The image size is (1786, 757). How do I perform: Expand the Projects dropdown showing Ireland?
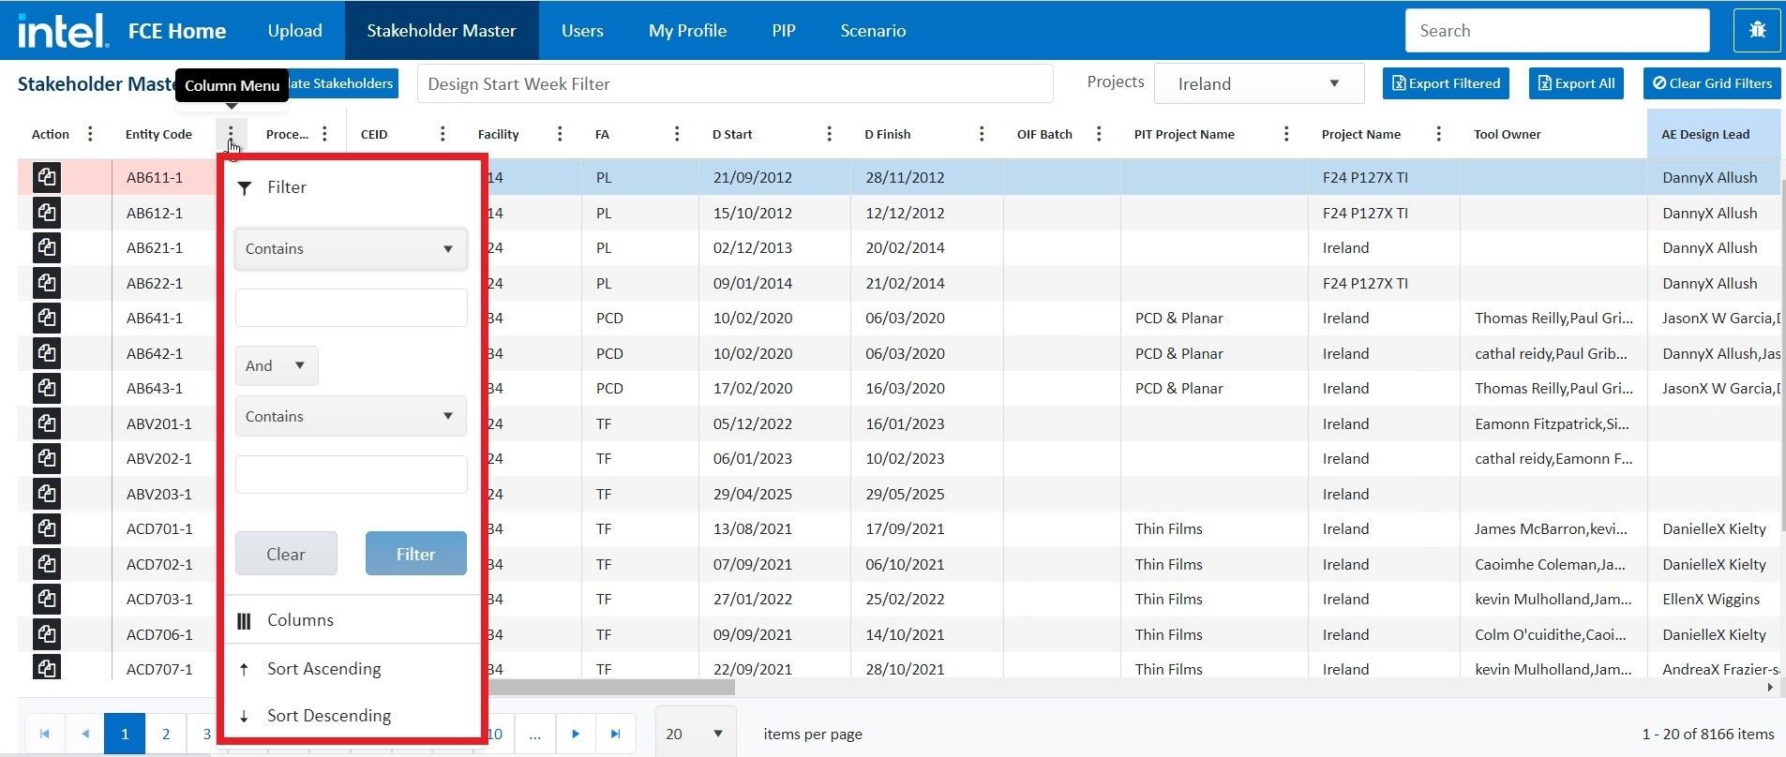pyautogui.click(x=1258, y=84)
